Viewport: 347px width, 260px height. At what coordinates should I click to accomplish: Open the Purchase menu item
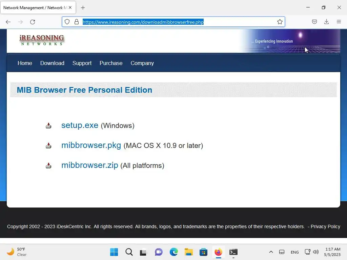[x=111, y=63]
